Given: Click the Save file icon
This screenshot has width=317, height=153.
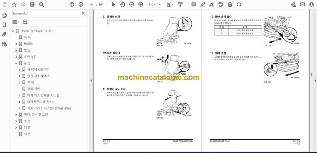Looking at the screenshot, I should pos(5,5).
